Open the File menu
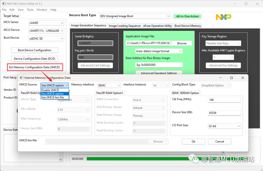This screenshot has height=171, width=263. 4,10
